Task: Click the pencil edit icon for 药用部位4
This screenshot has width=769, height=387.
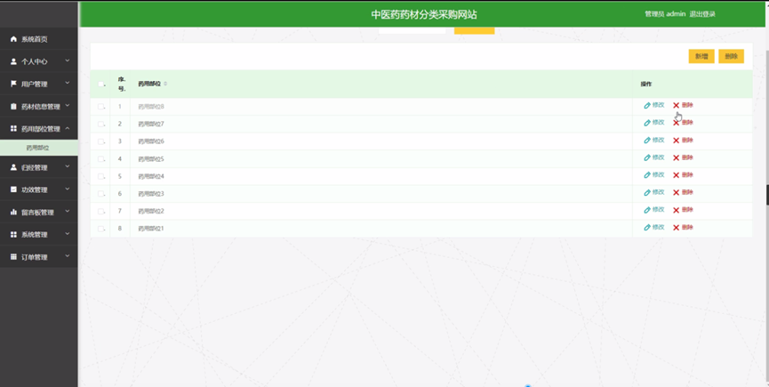Action: (647, 175)
